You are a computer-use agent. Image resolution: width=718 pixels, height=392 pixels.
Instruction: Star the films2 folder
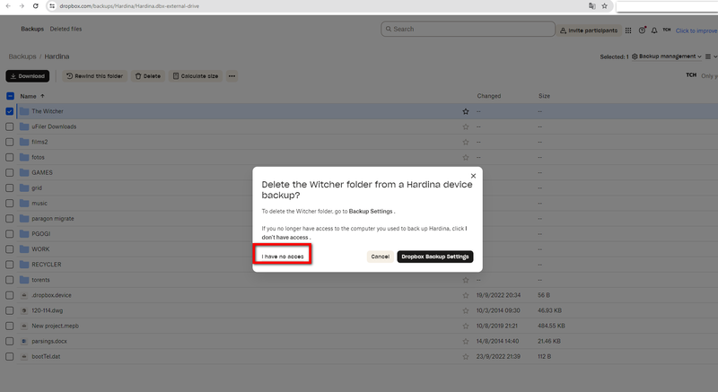466,143
